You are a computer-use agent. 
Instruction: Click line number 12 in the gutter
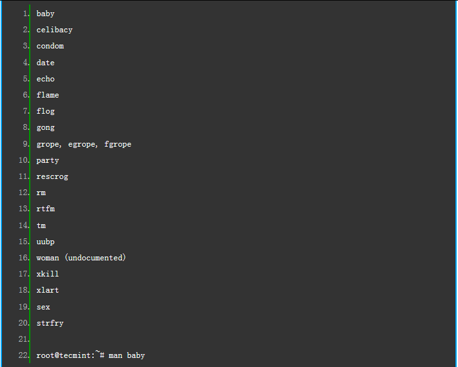(x=24, y=193)
